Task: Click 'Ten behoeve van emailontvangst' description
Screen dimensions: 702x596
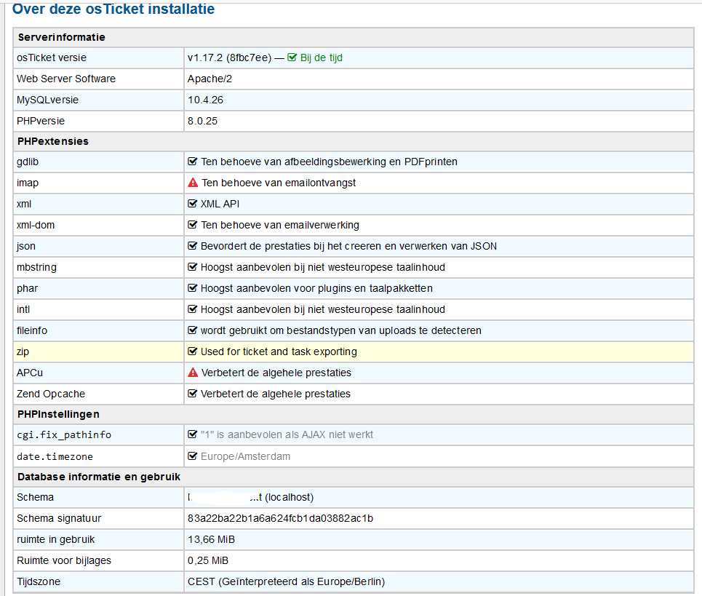Action: 279,183
